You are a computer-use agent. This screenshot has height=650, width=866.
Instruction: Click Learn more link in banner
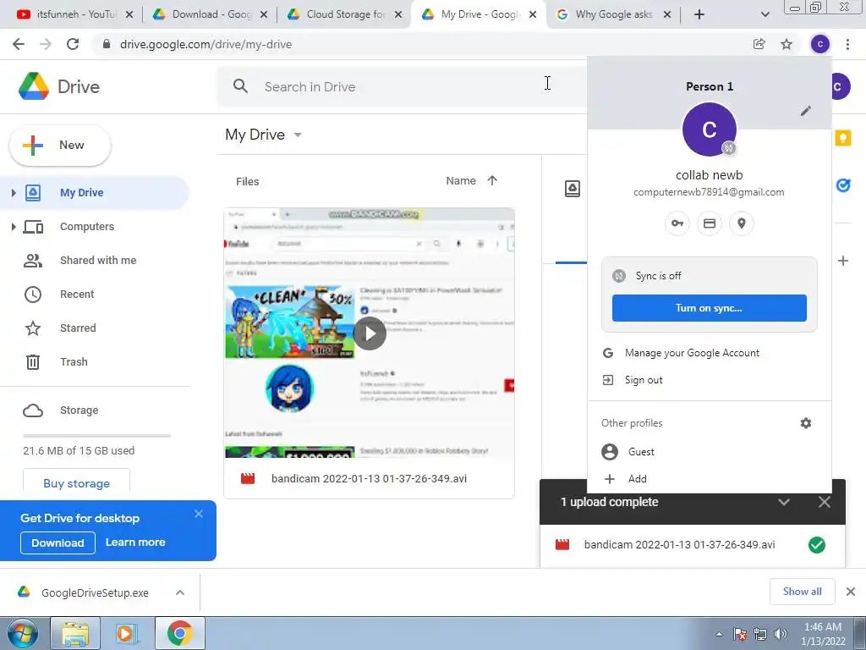point(135,543)
